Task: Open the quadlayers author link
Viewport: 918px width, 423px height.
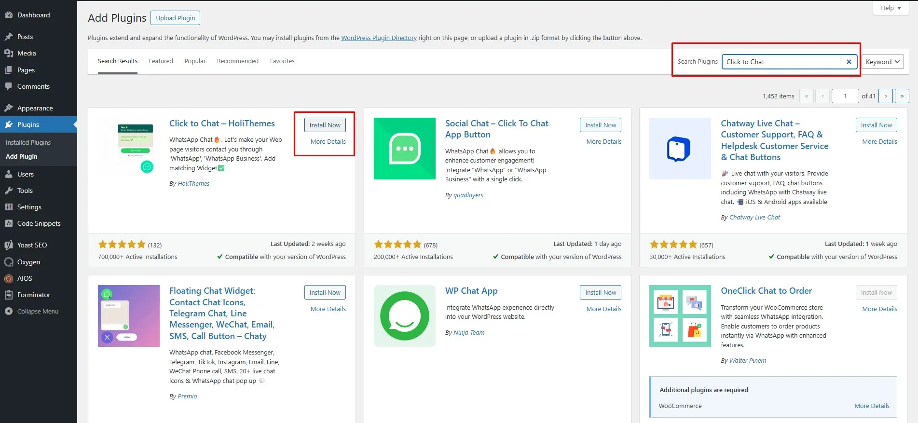Action: click(468, 195)
